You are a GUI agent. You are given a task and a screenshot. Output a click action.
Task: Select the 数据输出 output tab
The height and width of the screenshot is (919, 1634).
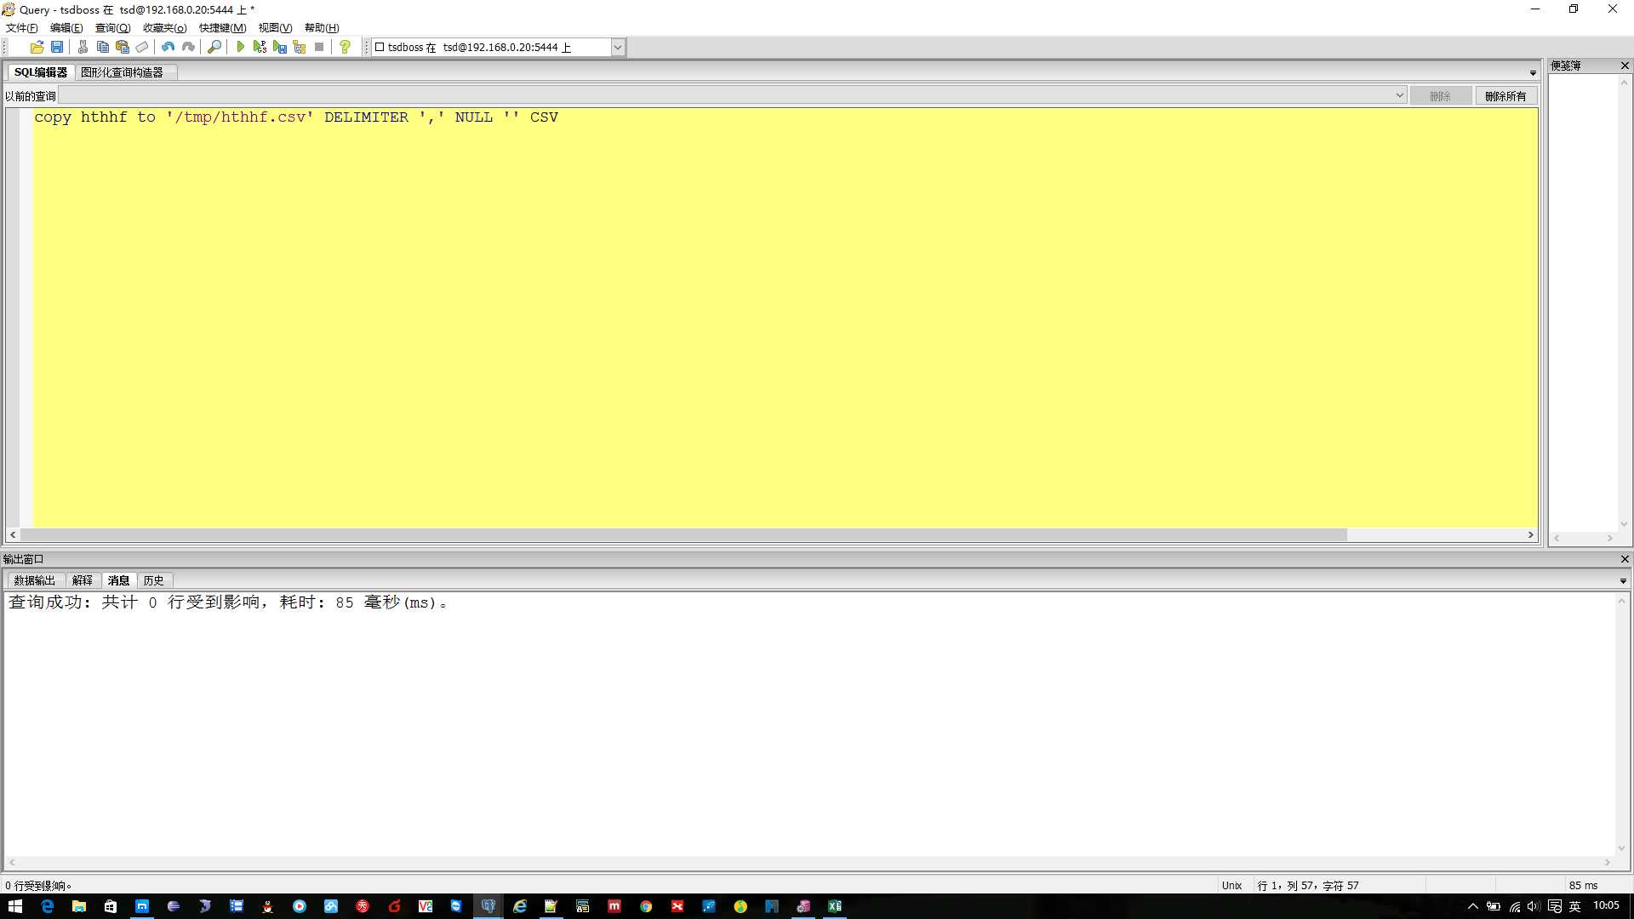coord(34,580)
